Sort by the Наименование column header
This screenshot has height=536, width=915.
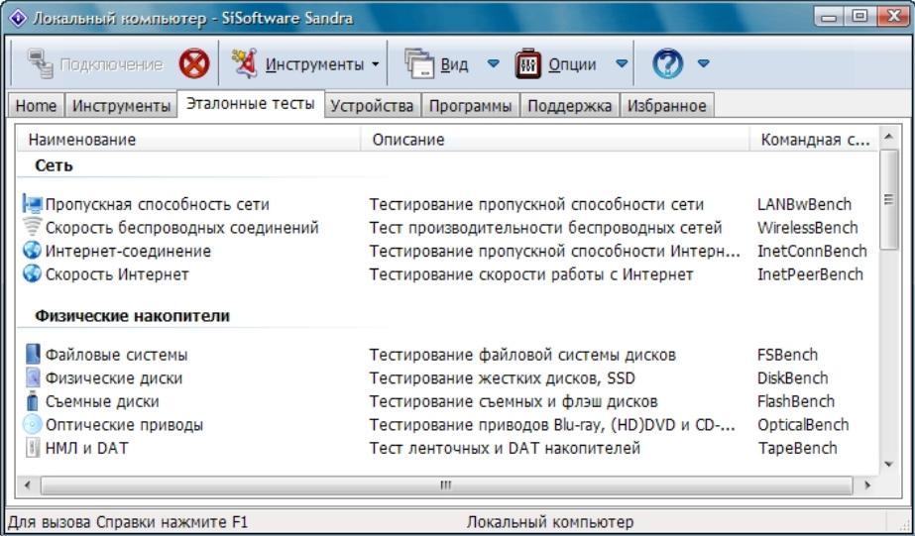188,140
